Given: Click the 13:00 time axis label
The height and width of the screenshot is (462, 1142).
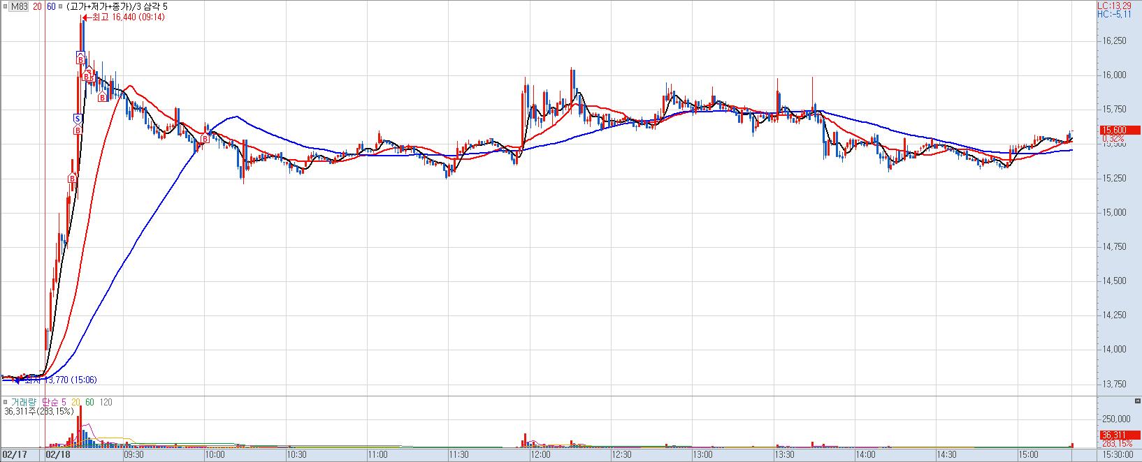Looking at the screenshot, I should pyautogui.click(x=704, y=454).
